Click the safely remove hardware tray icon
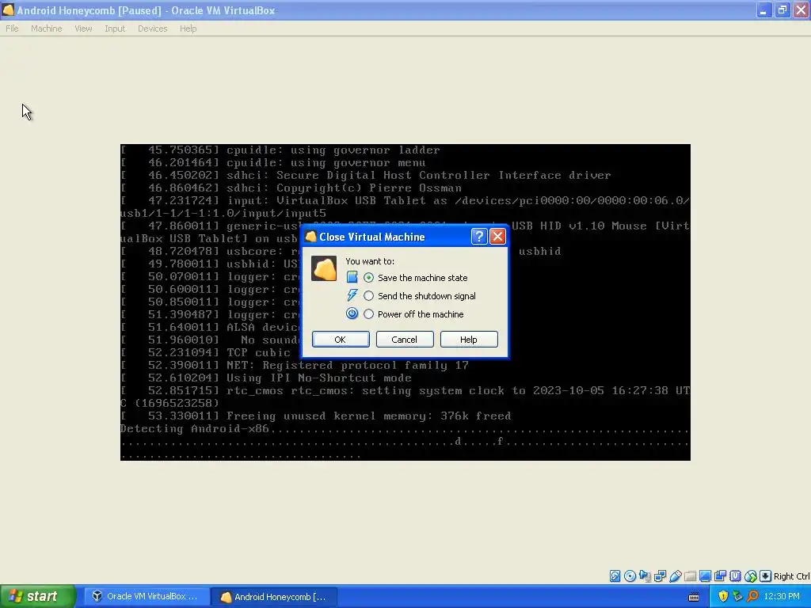The width and height of the screenshot is (811, 608). click(x=737, y=596)
